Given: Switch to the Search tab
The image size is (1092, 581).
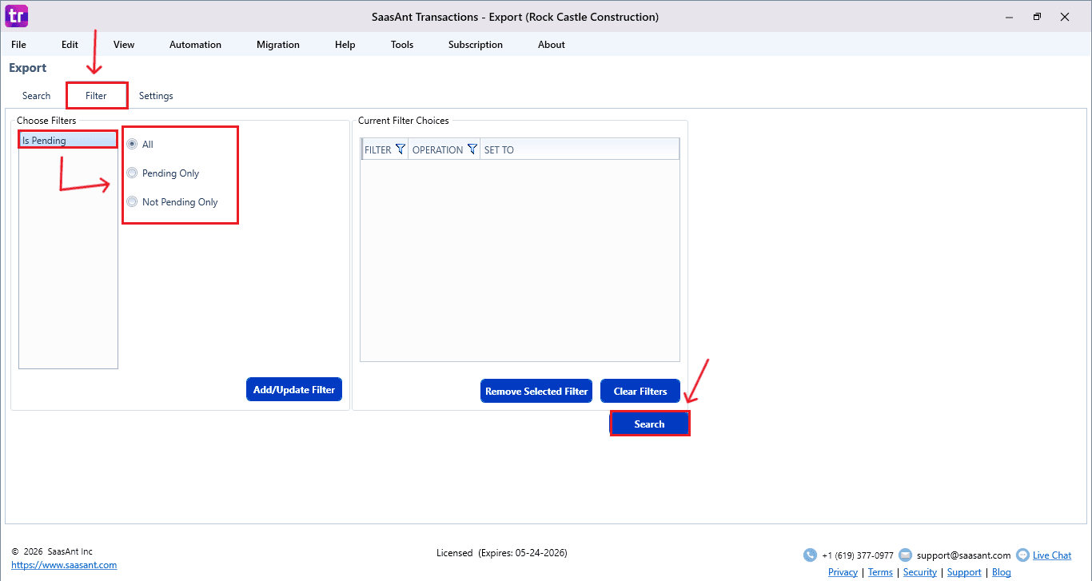Looking at the screenshot, I should point(37,96).
